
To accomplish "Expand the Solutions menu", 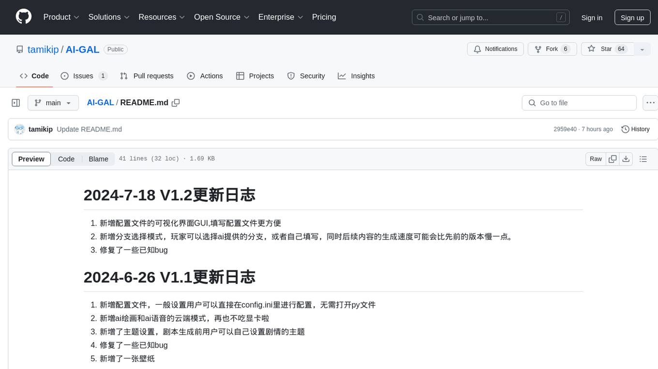I will (109, 17).
